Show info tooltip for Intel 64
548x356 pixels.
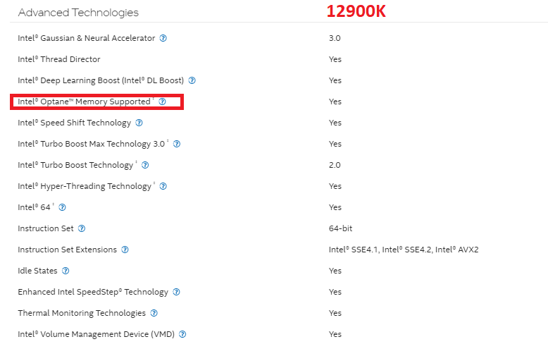pos(62,207)
